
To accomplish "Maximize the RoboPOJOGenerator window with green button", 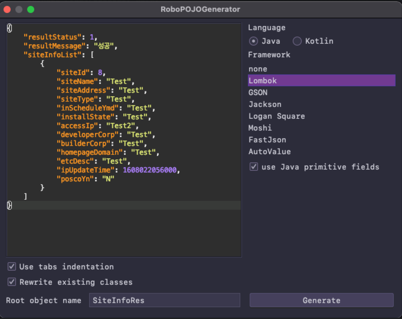I will pos(31,9).
